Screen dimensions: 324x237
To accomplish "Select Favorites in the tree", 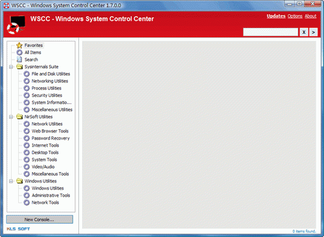I will [34, 45].
